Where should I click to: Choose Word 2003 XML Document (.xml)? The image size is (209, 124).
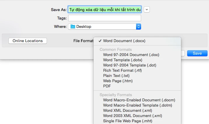tap(137, 116)
